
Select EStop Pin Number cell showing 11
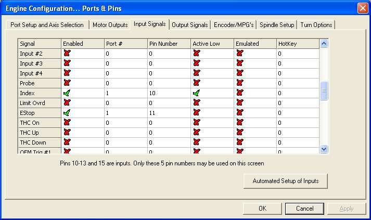coord(169,113)
